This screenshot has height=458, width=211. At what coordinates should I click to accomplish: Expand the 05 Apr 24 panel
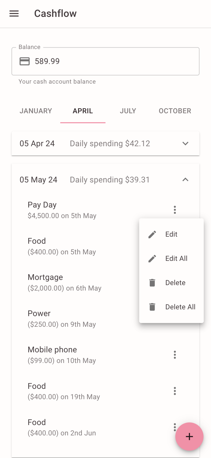(x=185, y=143)
